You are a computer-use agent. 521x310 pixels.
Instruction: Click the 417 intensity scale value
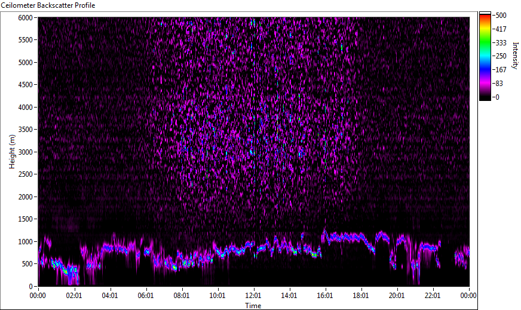pos(501,29)
